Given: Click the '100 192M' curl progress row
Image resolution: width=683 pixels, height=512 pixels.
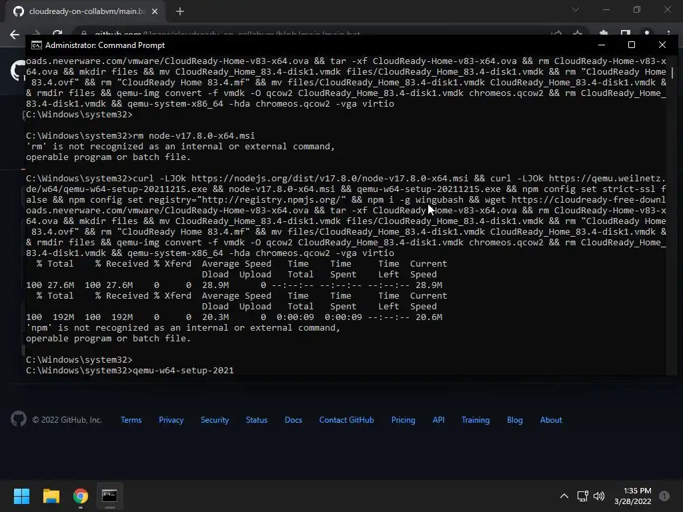Looking at the screenshot, I should coord(234,317).
